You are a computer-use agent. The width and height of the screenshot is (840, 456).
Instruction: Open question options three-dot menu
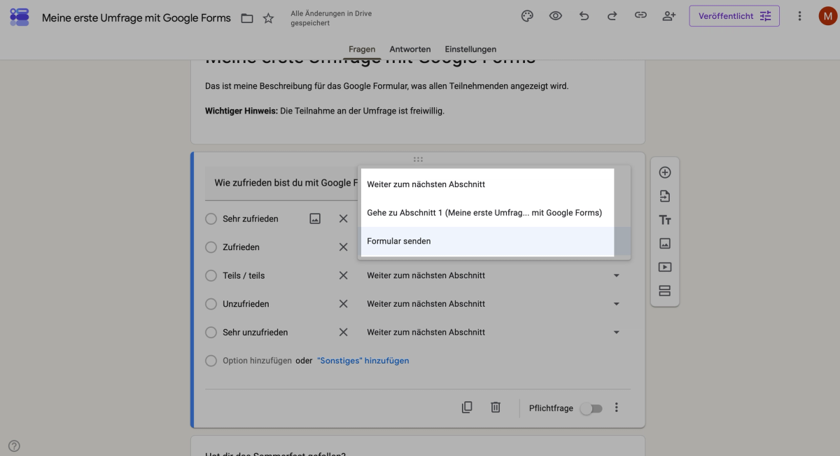(617, 407)
